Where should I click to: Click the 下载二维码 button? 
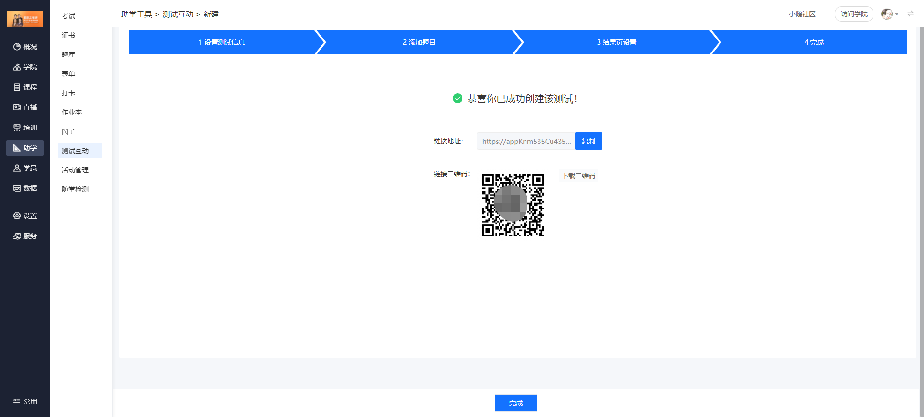(578, 176)
